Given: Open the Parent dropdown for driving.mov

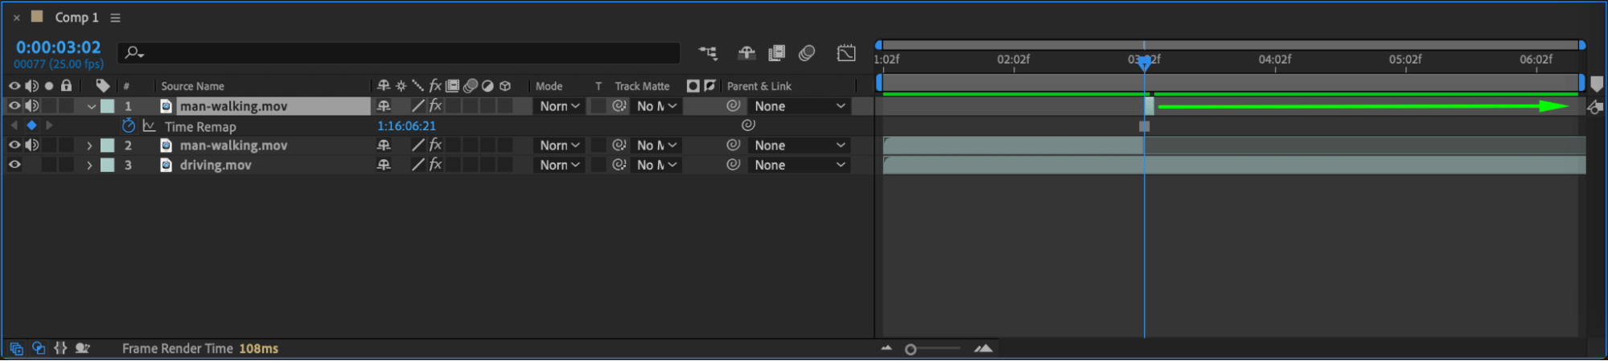Looking at the screenshot, I should point(800,165).
